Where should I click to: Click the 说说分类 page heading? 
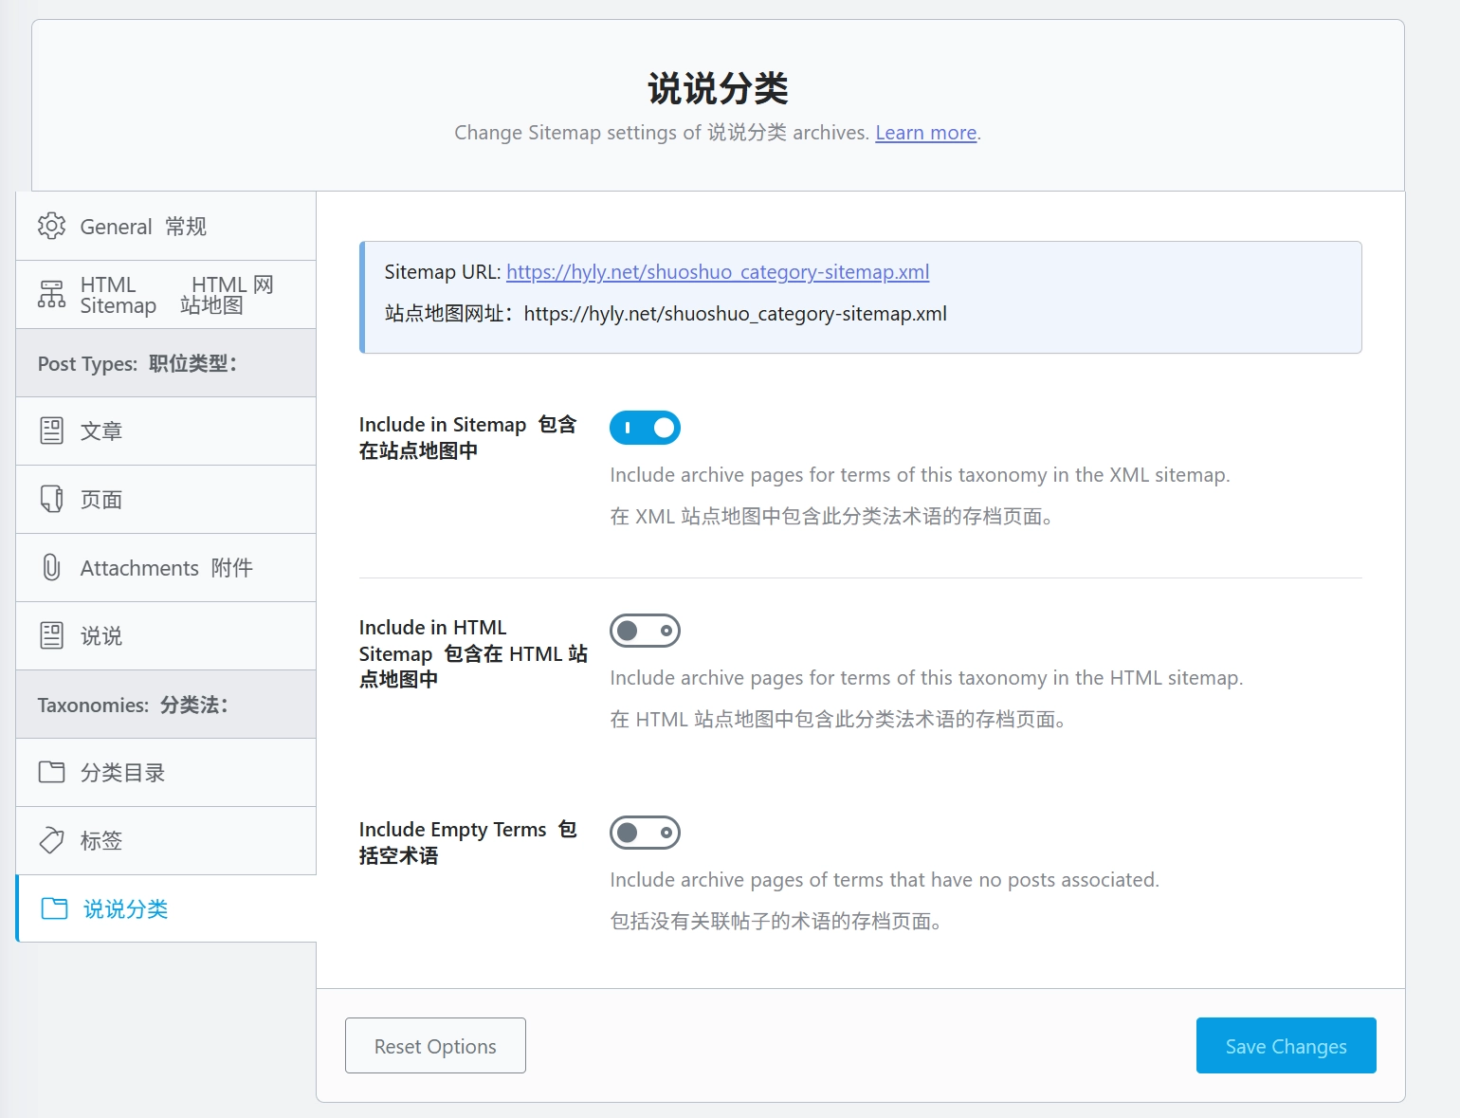pos(718,88)
